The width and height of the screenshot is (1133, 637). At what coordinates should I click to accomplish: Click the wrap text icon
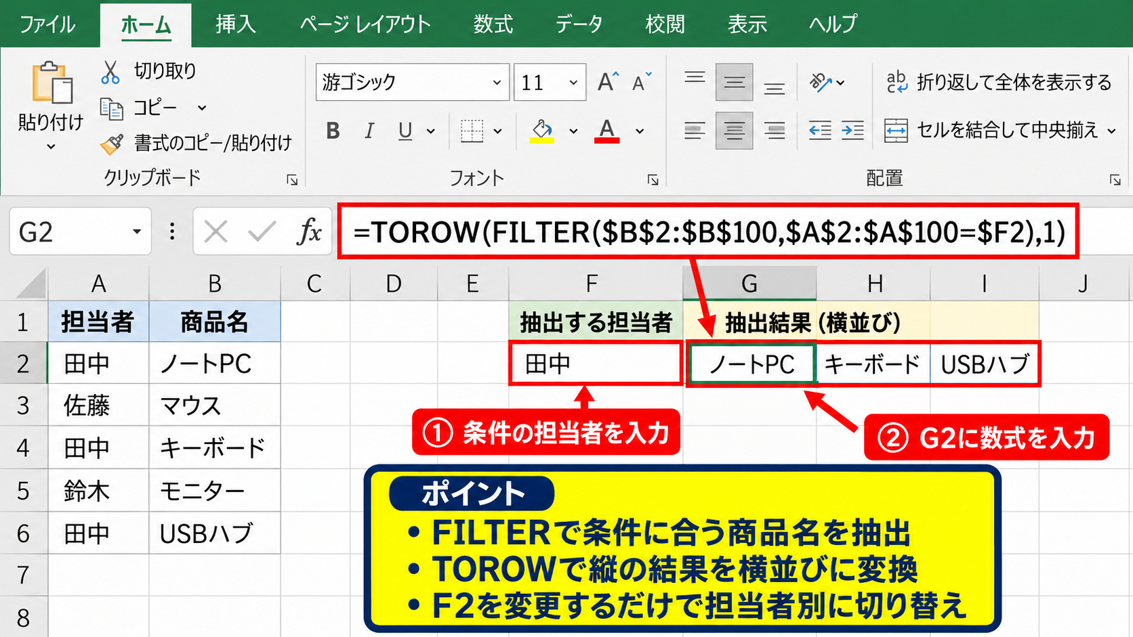coord(897,82)
